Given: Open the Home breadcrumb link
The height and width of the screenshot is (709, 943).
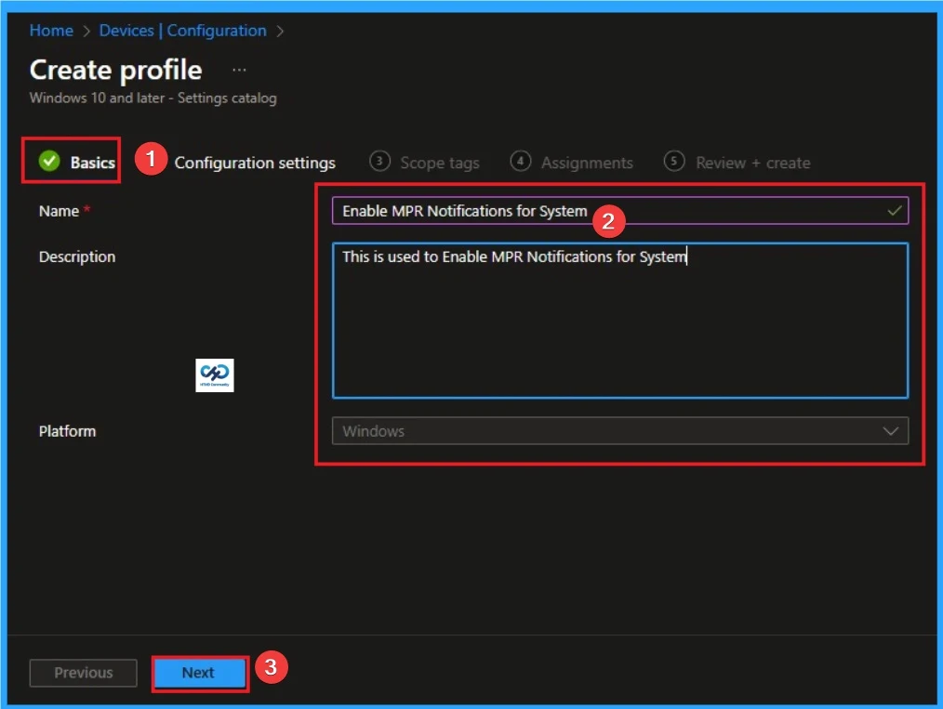Looking at the screenshot, I should 51,30.
